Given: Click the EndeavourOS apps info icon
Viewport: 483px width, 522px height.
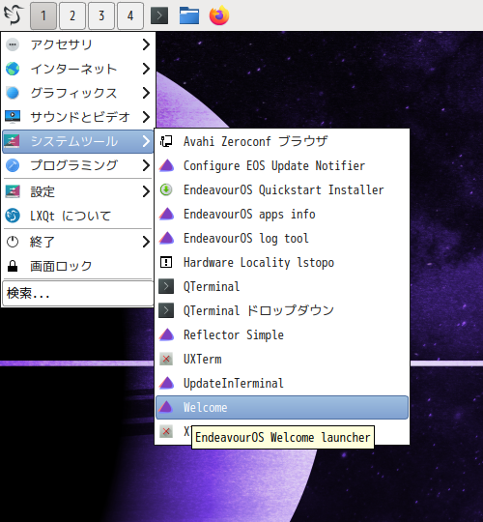Looking at the screenshot, I should click(x=166, y=214).
